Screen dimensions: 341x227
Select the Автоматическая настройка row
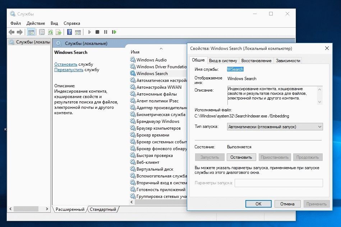pyautogui.click(x=158, y=80)
